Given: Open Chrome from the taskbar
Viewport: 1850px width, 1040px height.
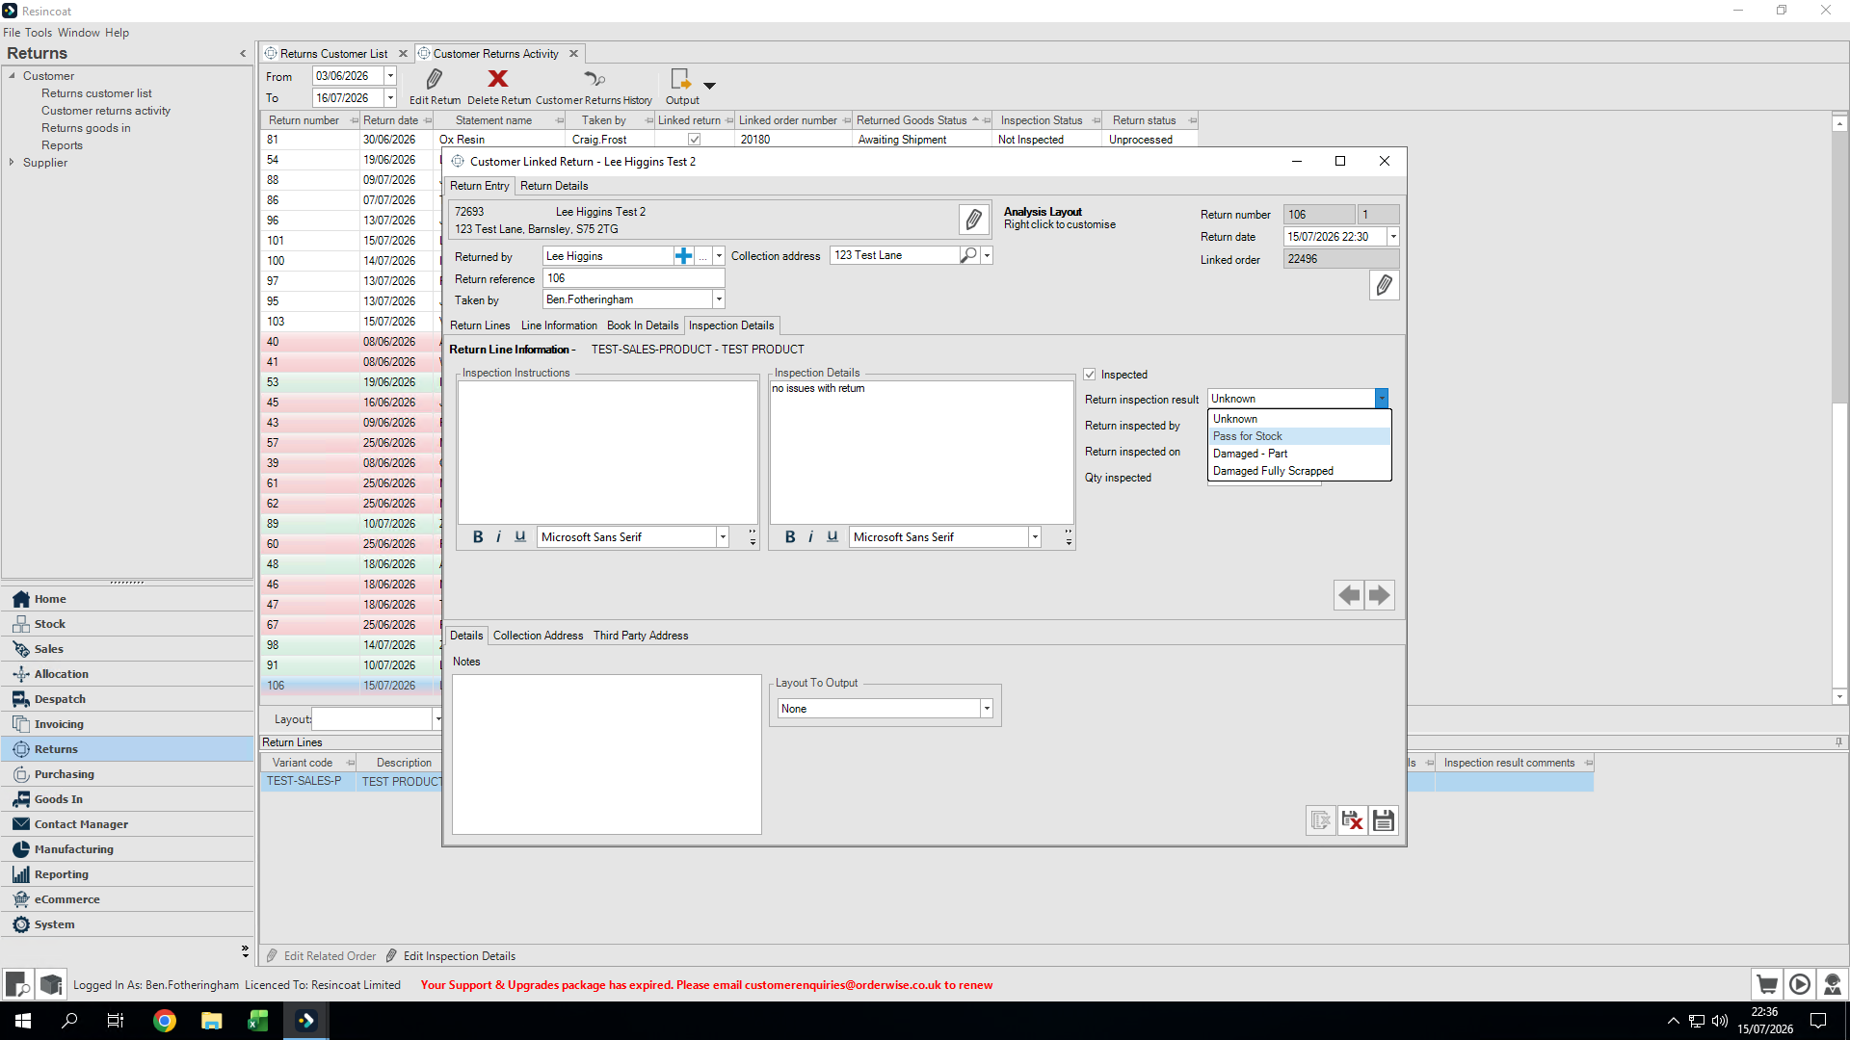Looking at the screenshot, I should click(x=165, y=1021).
